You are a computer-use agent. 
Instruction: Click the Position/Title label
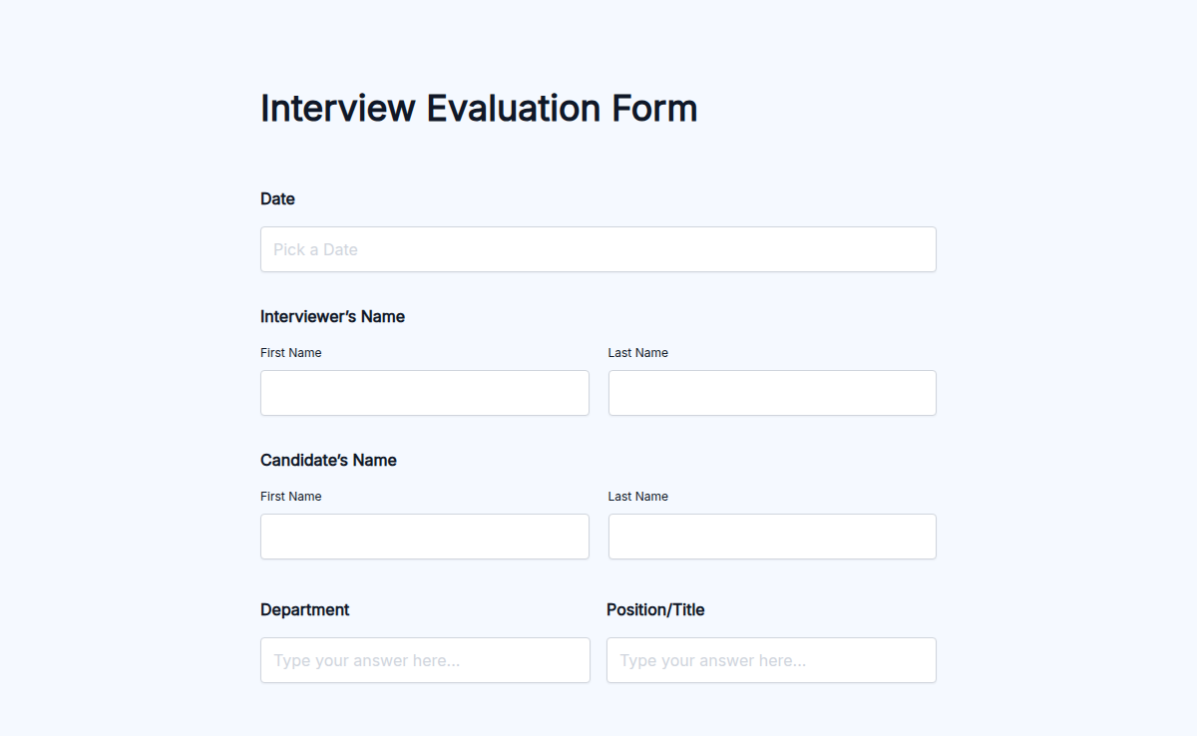tap(655, 609)
